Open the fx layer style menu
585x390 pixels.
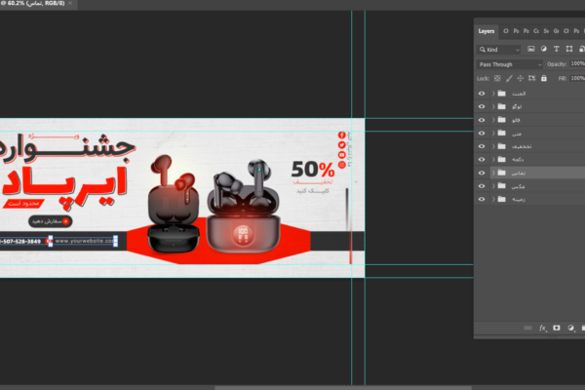point(542,328)
